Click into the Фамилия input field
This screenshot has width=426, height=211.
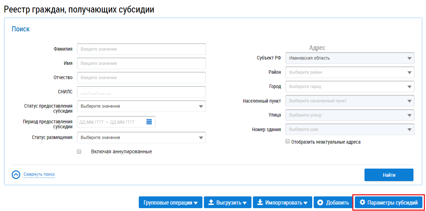click(141, 49)
